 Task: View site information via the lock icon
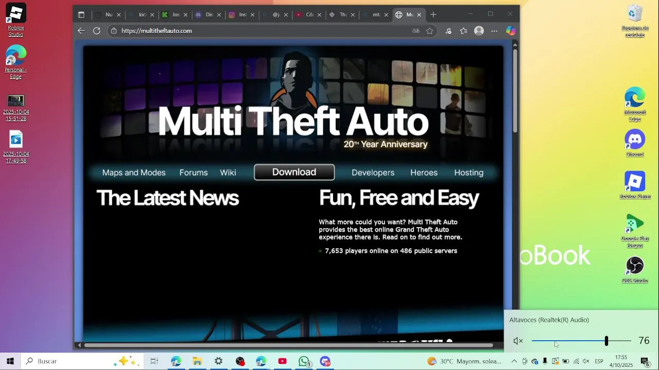(x=114, y=31)
